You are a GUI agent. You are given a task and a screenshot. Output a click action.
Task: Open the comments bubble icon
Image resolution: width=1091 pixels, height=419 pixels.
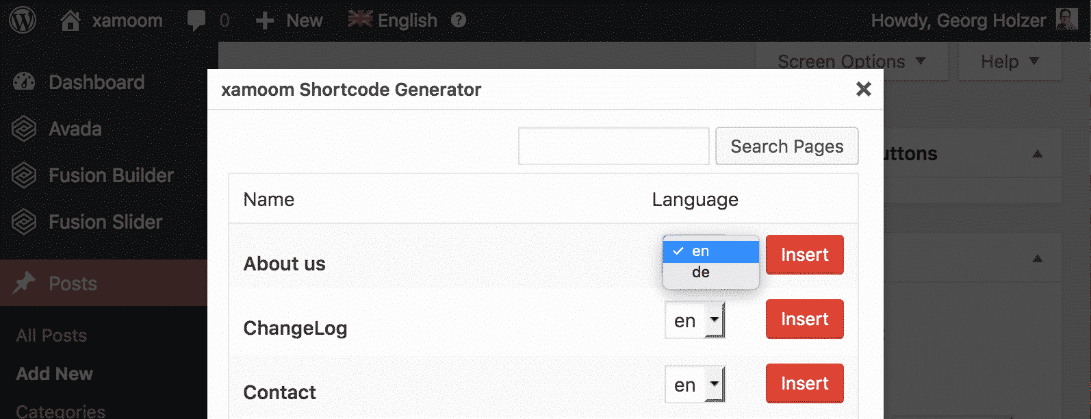coord(196,21)
